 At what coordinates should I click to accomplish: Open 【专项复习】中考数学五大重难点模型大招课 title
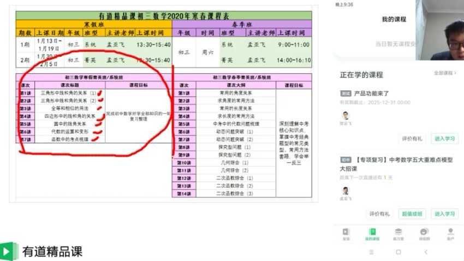[396, 164]
